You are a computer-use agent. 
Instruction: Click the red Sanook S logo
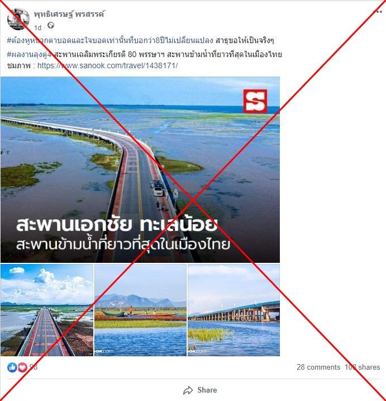click(x=255, y=101)
